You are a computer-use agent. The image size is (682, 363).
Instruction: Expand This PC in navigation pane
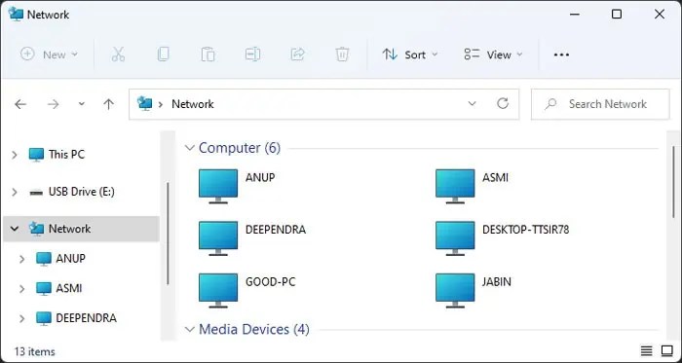15,155
